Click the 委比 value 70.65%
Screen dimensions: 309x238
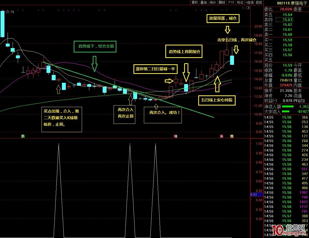(286, 9)
